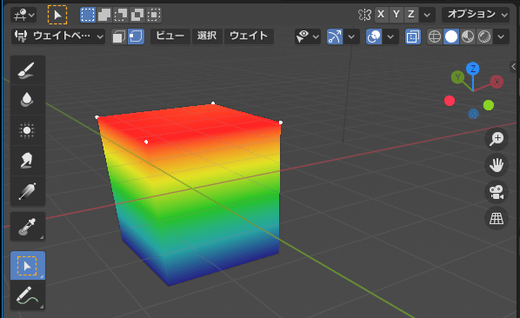Image resolution: width=520 pixels, height=318 pixels.
Task: Open the ウェイト menu
Action: 249,36
